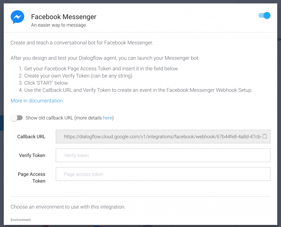Click the Facebook Messenger logo icon

tap(17, 17)
